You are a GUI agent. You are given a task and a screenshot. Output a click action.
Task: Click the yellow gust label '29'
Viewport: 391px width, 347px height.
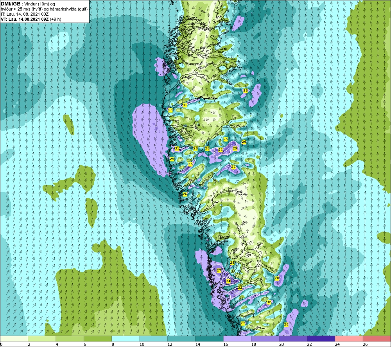(x=235, y=148)
